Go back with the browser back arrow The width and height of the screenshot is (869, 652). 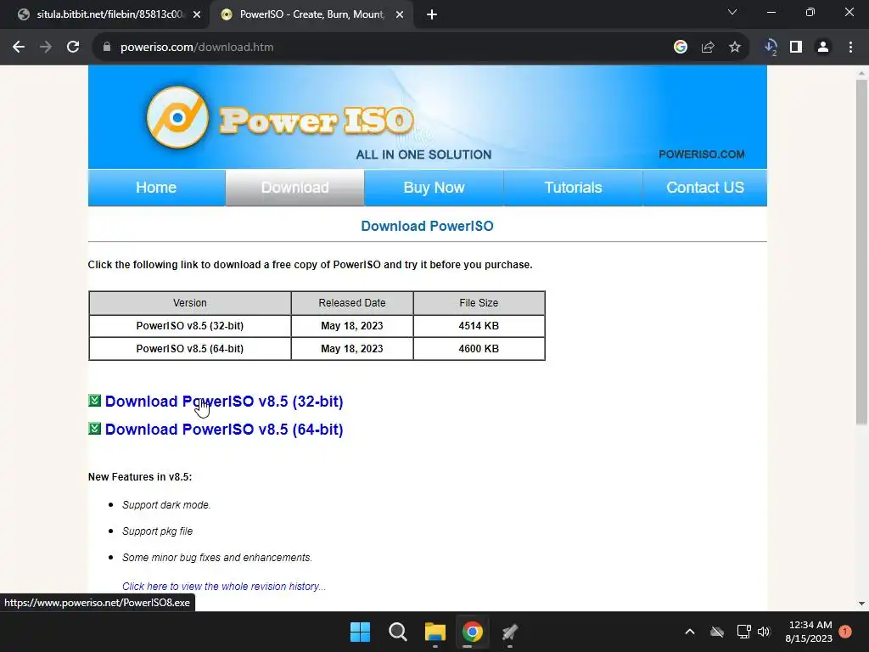(x=19, y=48)
